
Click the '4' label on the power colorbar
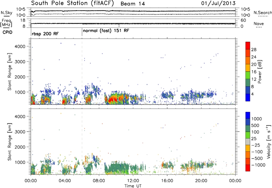tap(253, 94)
